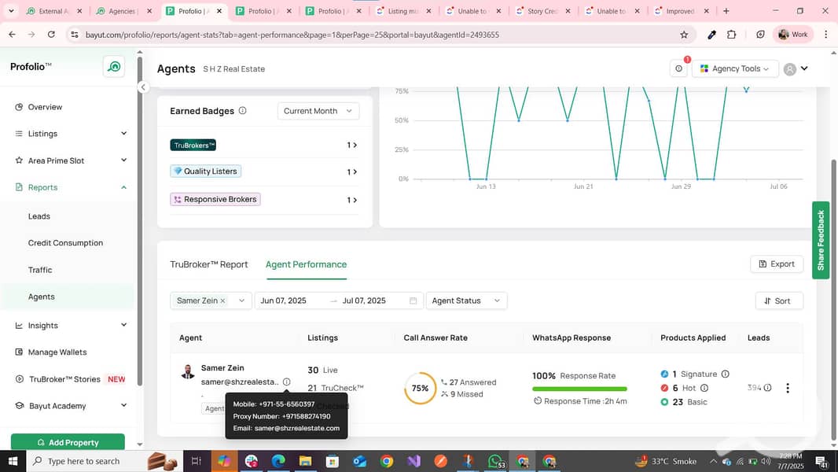Switch to the Improved browser tab
Screen dimensions: 838x472
pos(682,11)
